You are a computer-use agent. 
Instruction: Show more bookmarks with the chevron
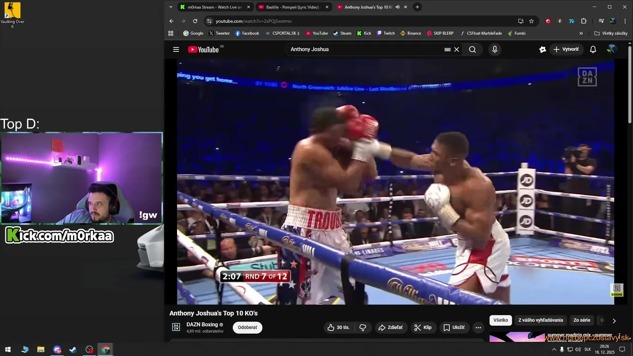[581, 33]
